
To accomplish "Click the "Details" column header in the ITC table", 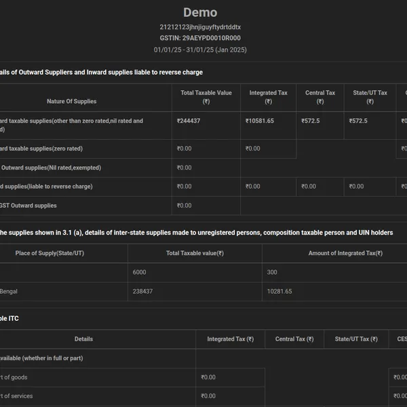I will [x=83, y=339].
